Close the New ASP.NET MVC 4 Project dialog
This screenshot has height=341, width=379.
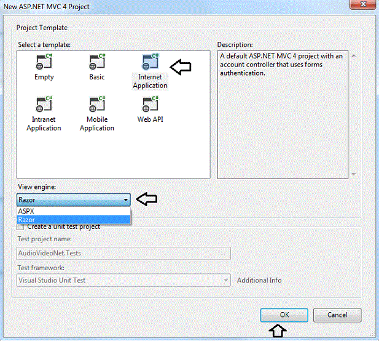[363, 4]
